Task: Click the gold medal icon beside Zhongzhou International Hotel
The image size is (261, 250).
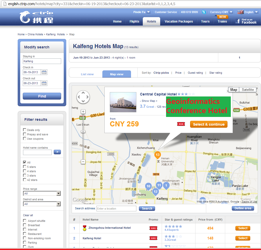Action: (84, 228)
